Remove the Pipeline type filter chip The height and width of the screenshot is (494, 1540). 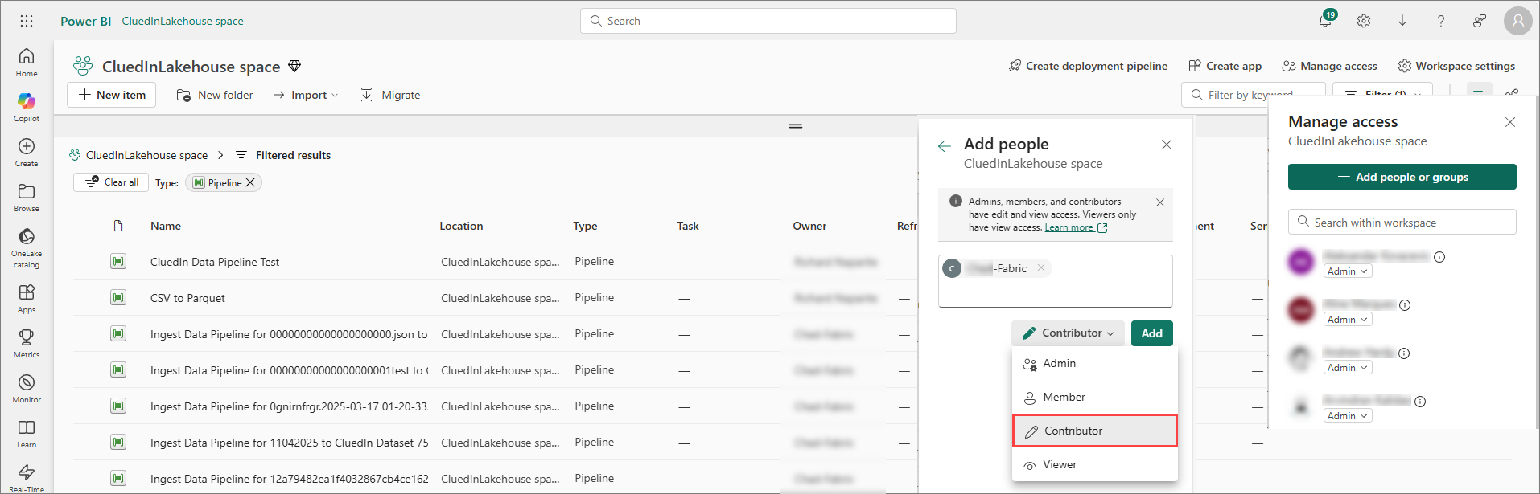[x=250, y=182]
